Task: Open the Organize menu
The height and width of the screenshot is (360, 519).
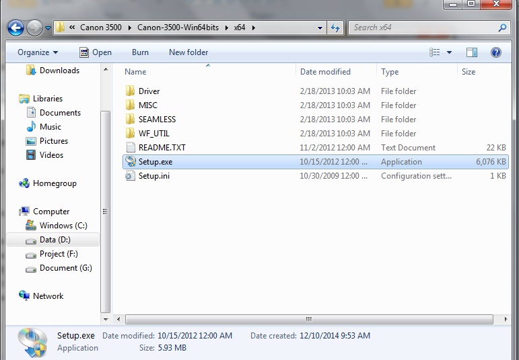Action: (x=38, y=52)
